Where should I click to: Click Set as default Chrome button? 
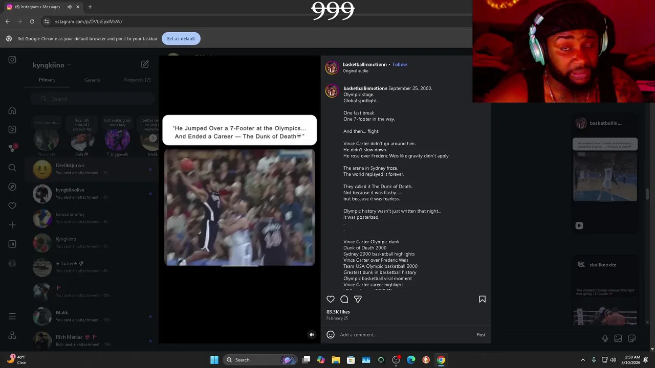181,38
